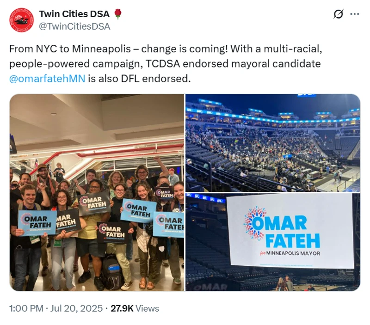370x325 pixels.
Task: Click the 27.9K view count number
Action: (122, 308)
